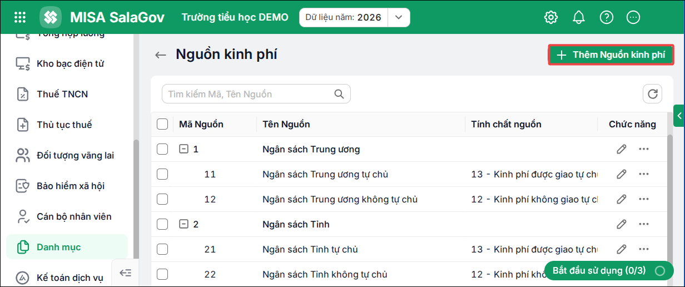Expand the green right side panel arrow

(679, 115)
